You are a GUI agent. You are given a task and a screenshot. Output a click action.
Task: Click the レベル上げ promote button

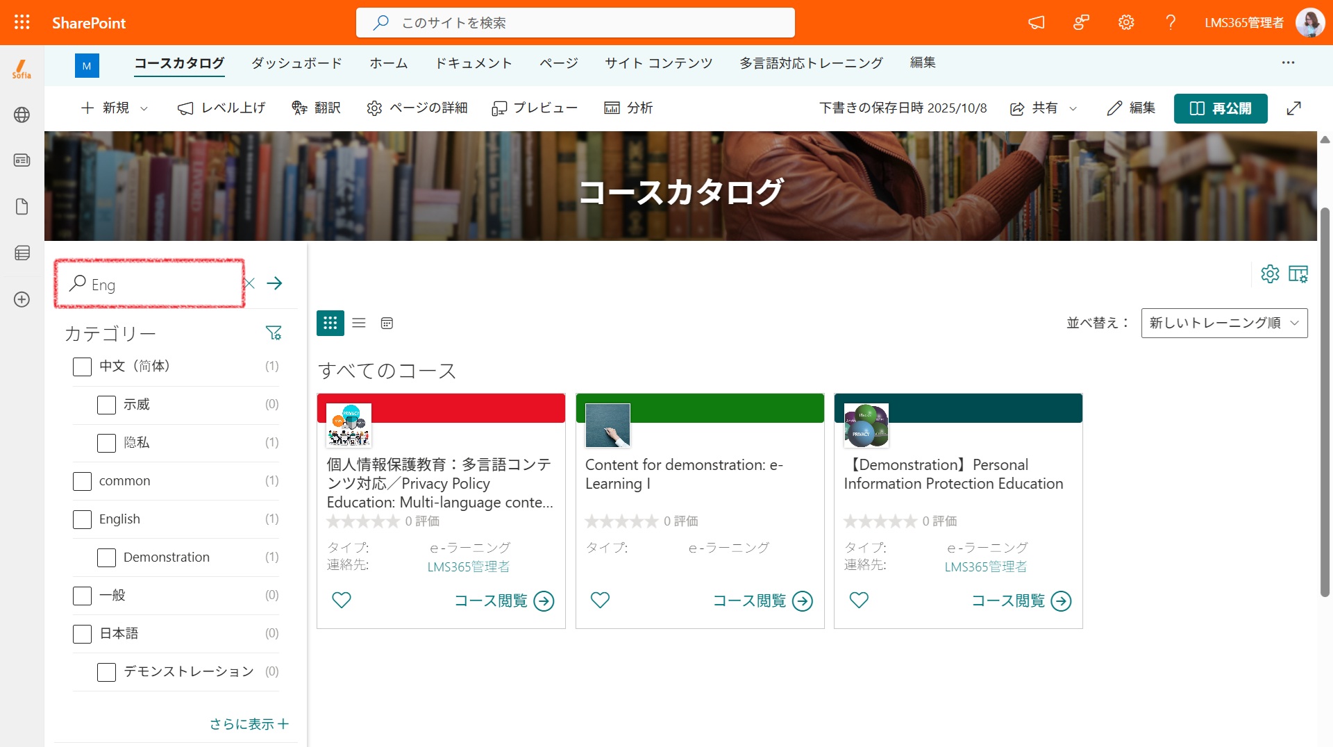(x=221, y=108)
